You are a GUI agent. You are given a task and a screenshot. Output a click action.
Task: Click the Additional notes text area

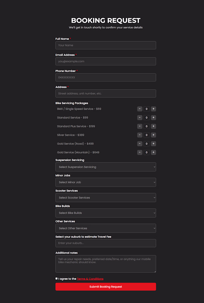point(105,263)
